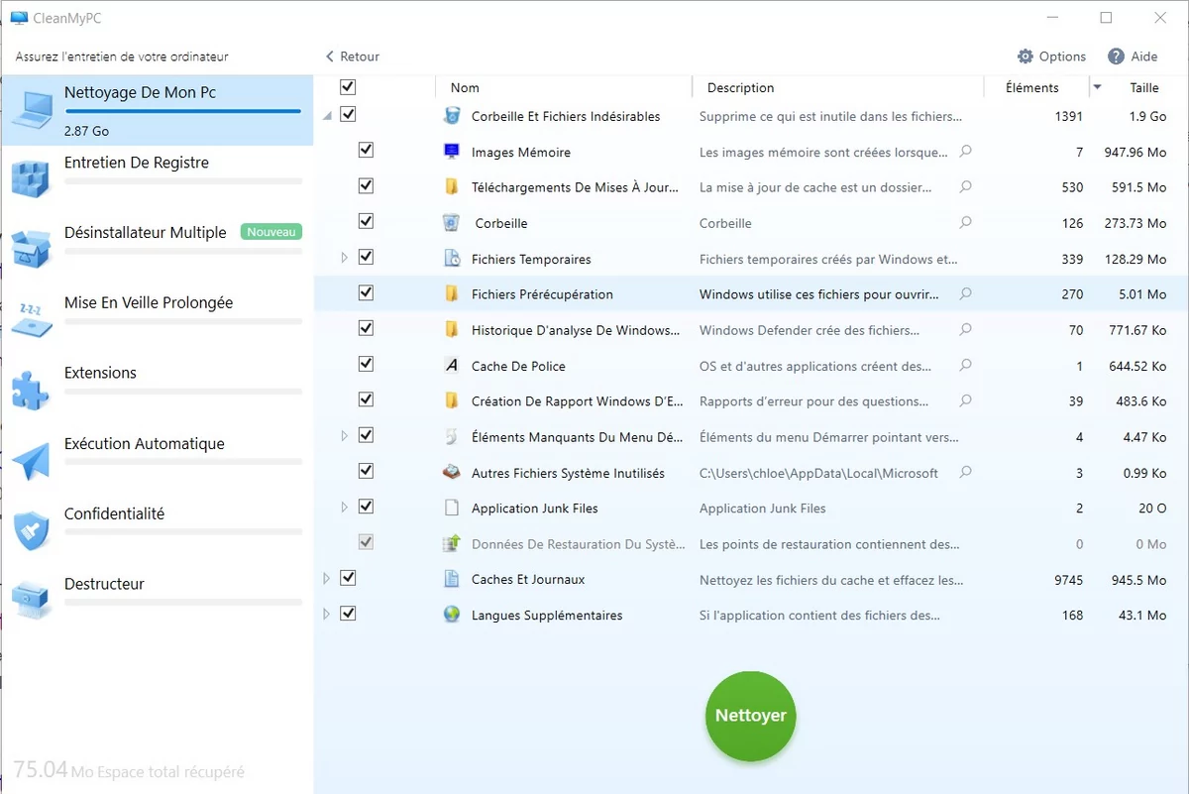This screenshot has width=1189, height=794.
Task: Click the Application Junk Files page icon
Action: [452, 508]
